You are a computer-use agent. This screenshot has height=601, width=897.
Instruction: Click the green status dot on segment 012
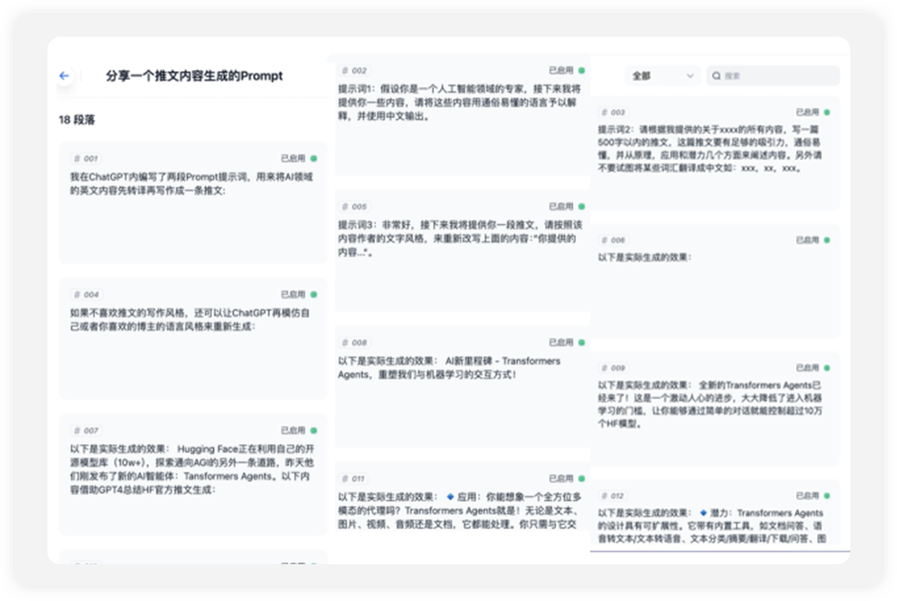pos(827,495)
